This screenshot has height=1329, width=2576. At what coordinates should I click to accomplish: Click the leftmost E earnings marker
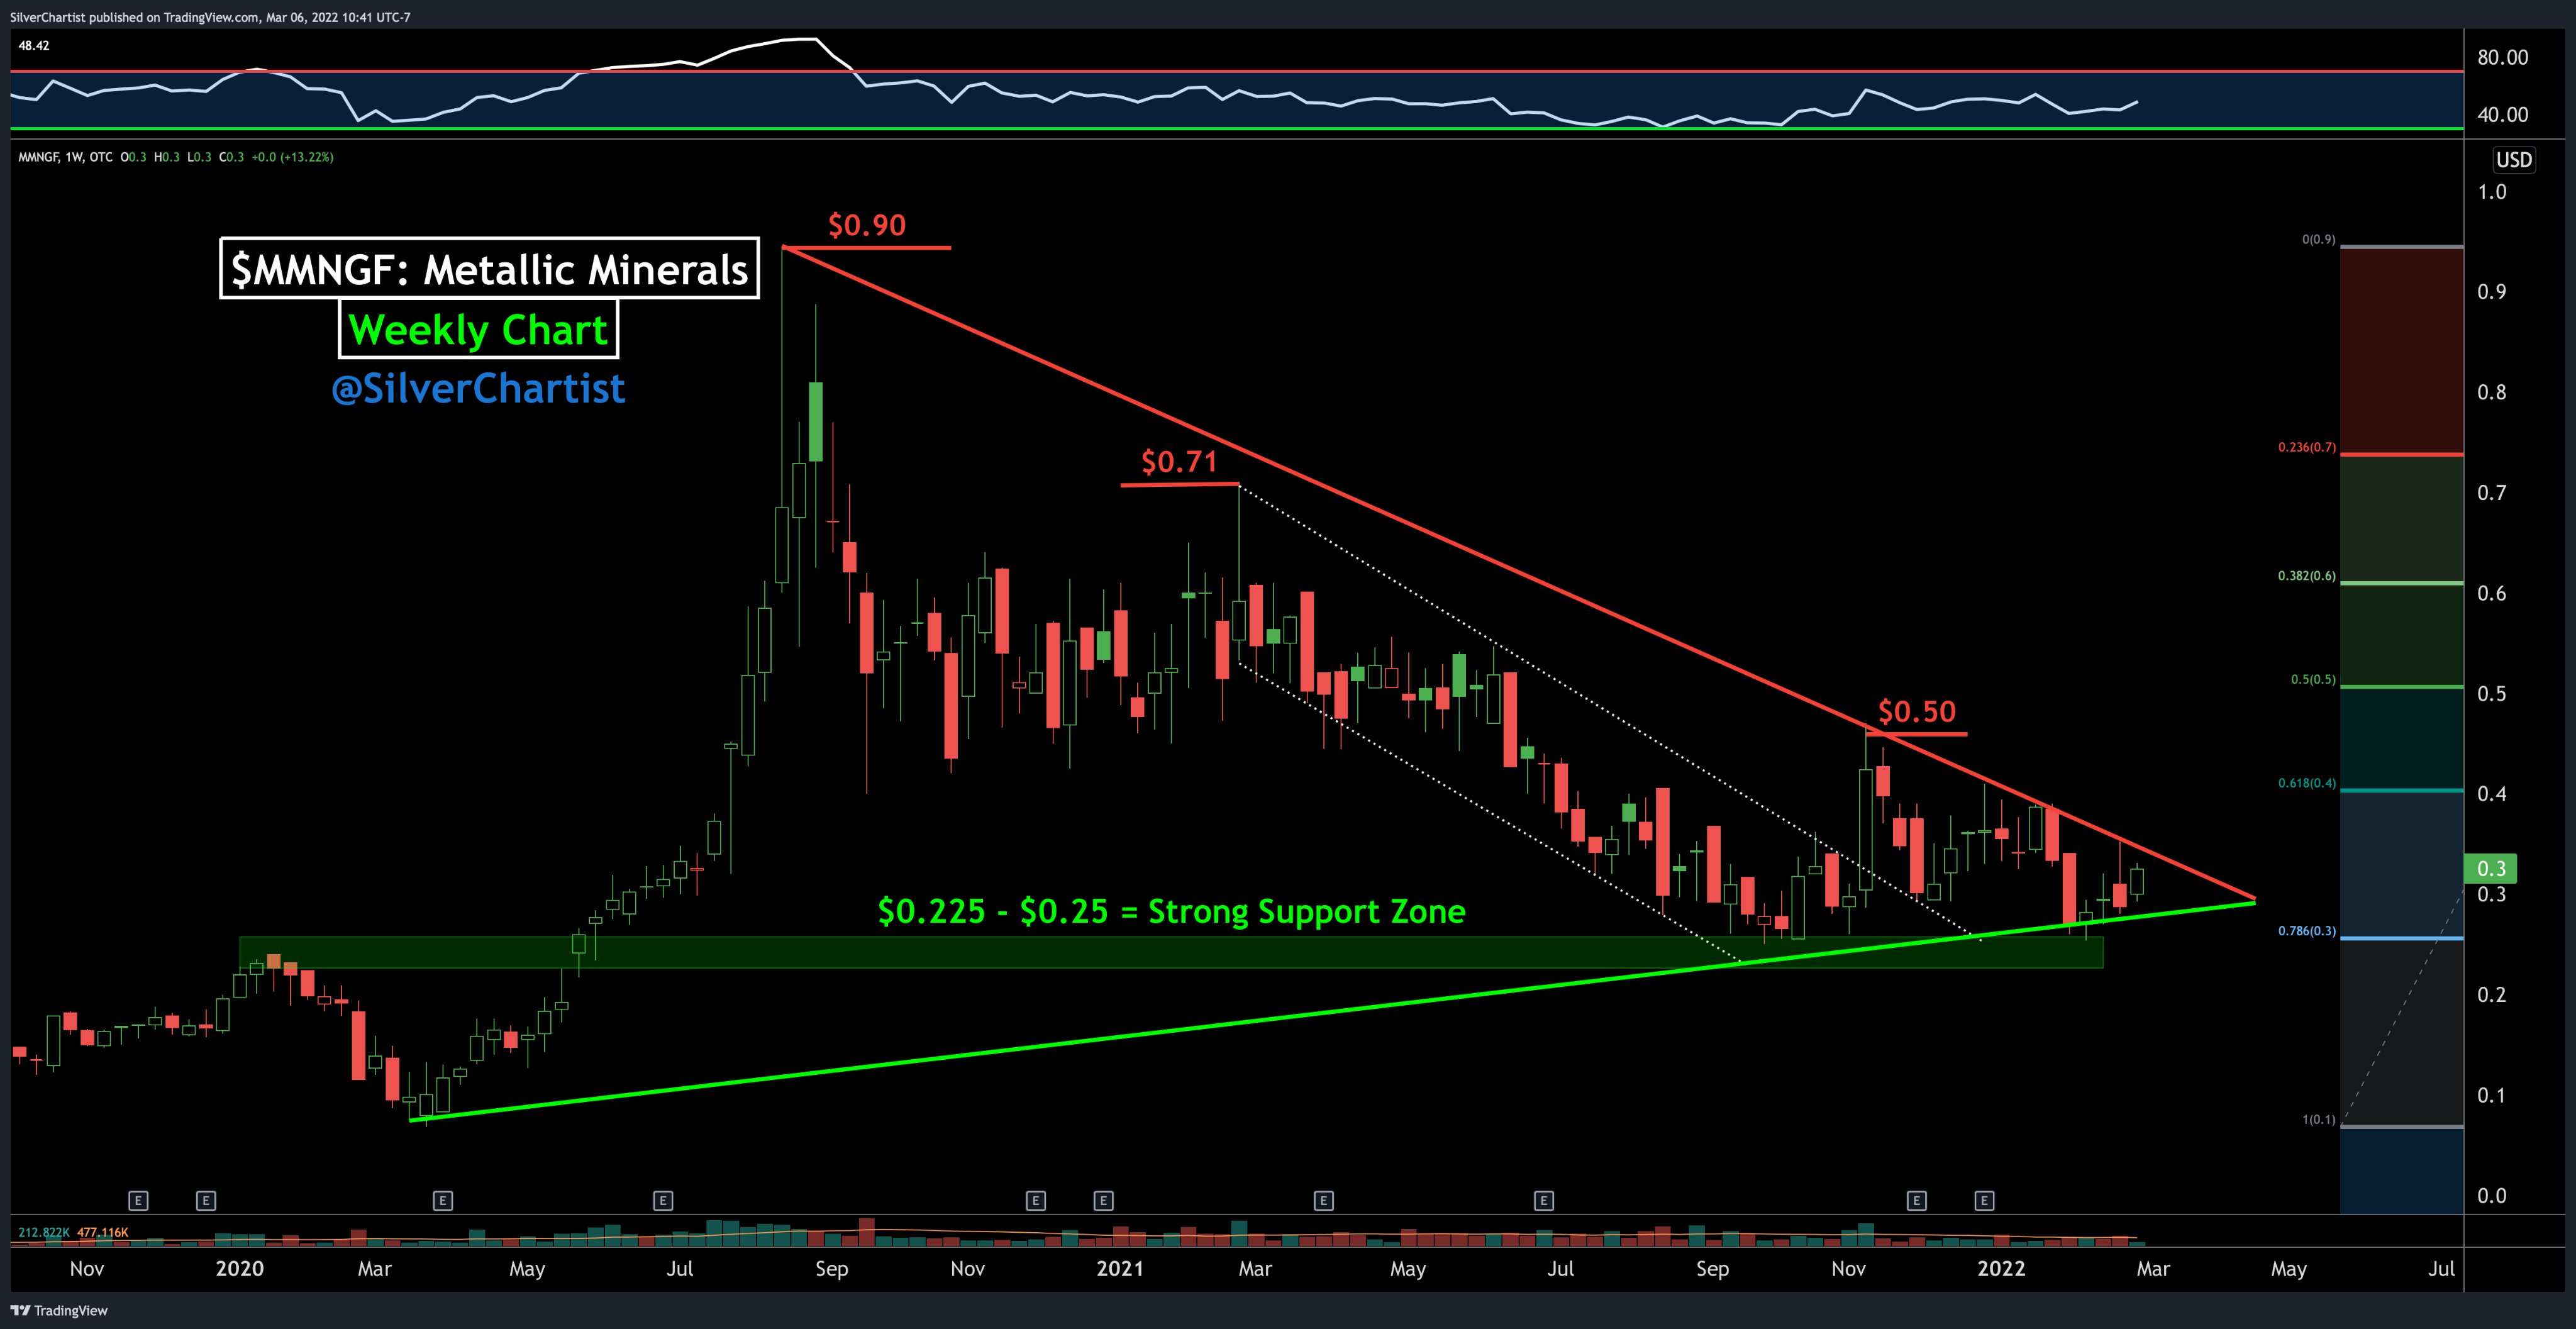pos(138,1200)
